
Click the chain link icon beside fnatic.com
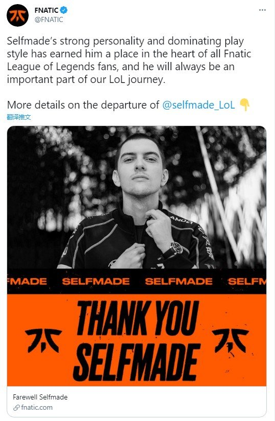click(x=16, y=408)
